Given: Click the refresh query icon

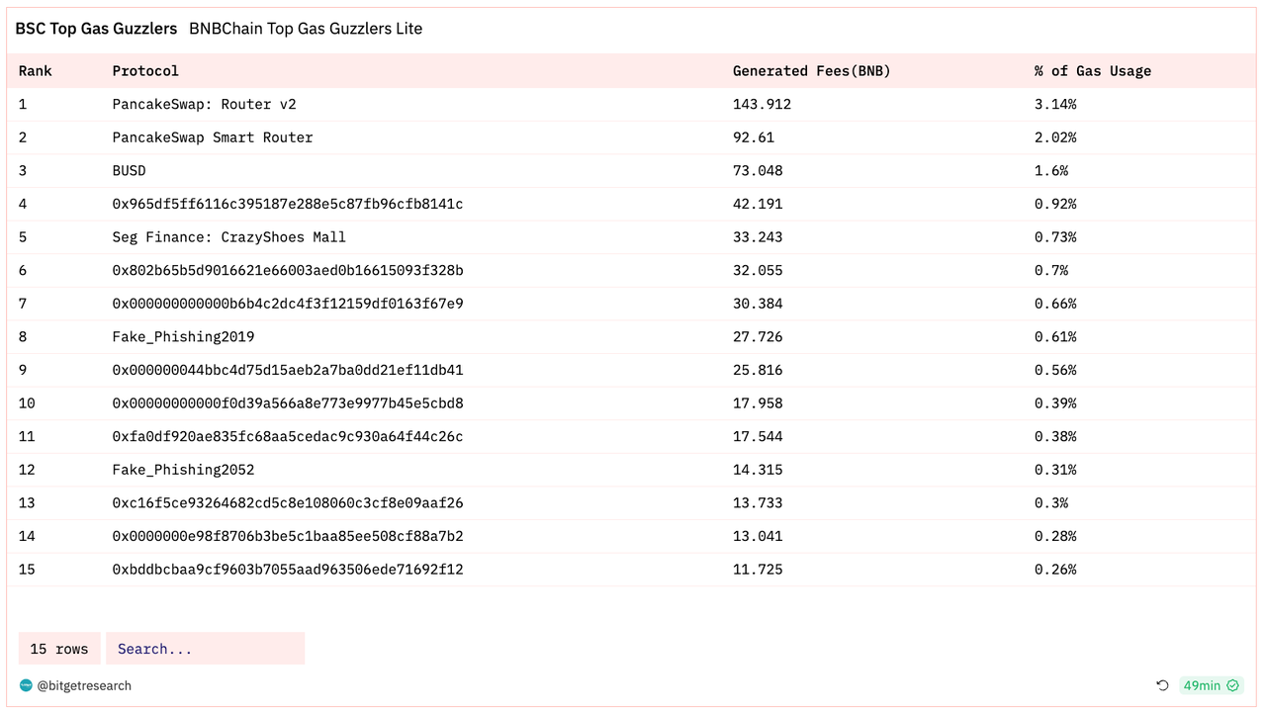Looking at the screenshot, I should [x=1162, y=685].
